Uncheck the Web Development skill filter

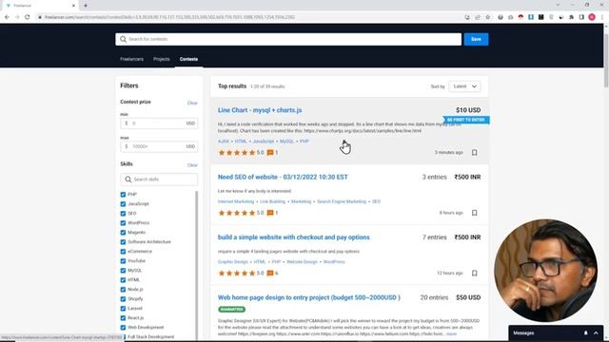pos(123,327)
